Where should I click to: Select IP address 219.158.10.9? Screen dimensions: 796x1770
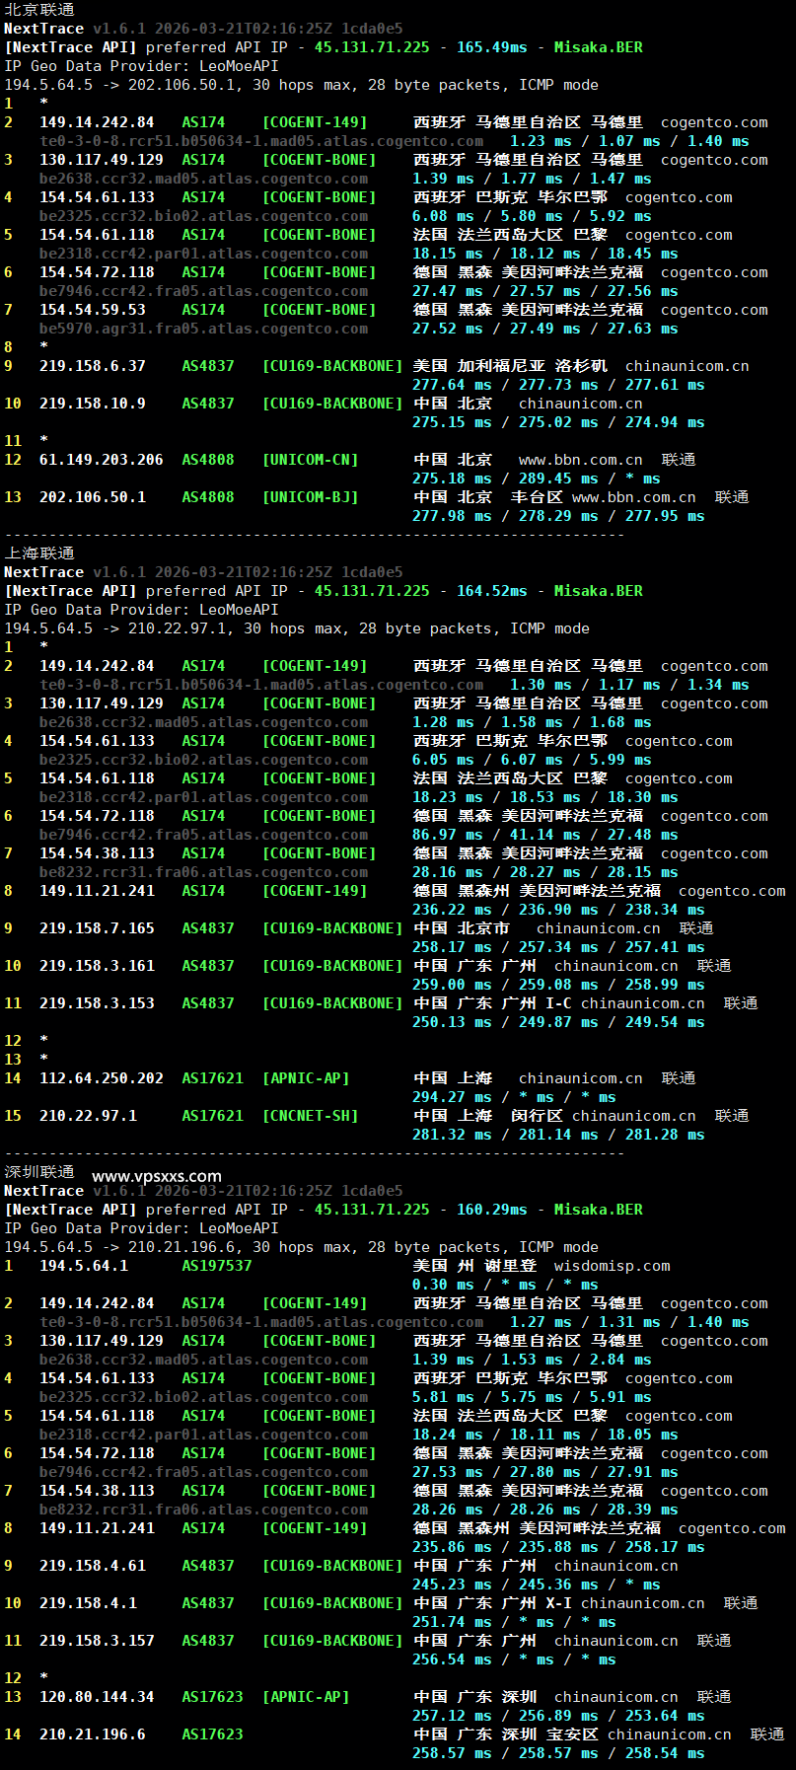point(93,404)
